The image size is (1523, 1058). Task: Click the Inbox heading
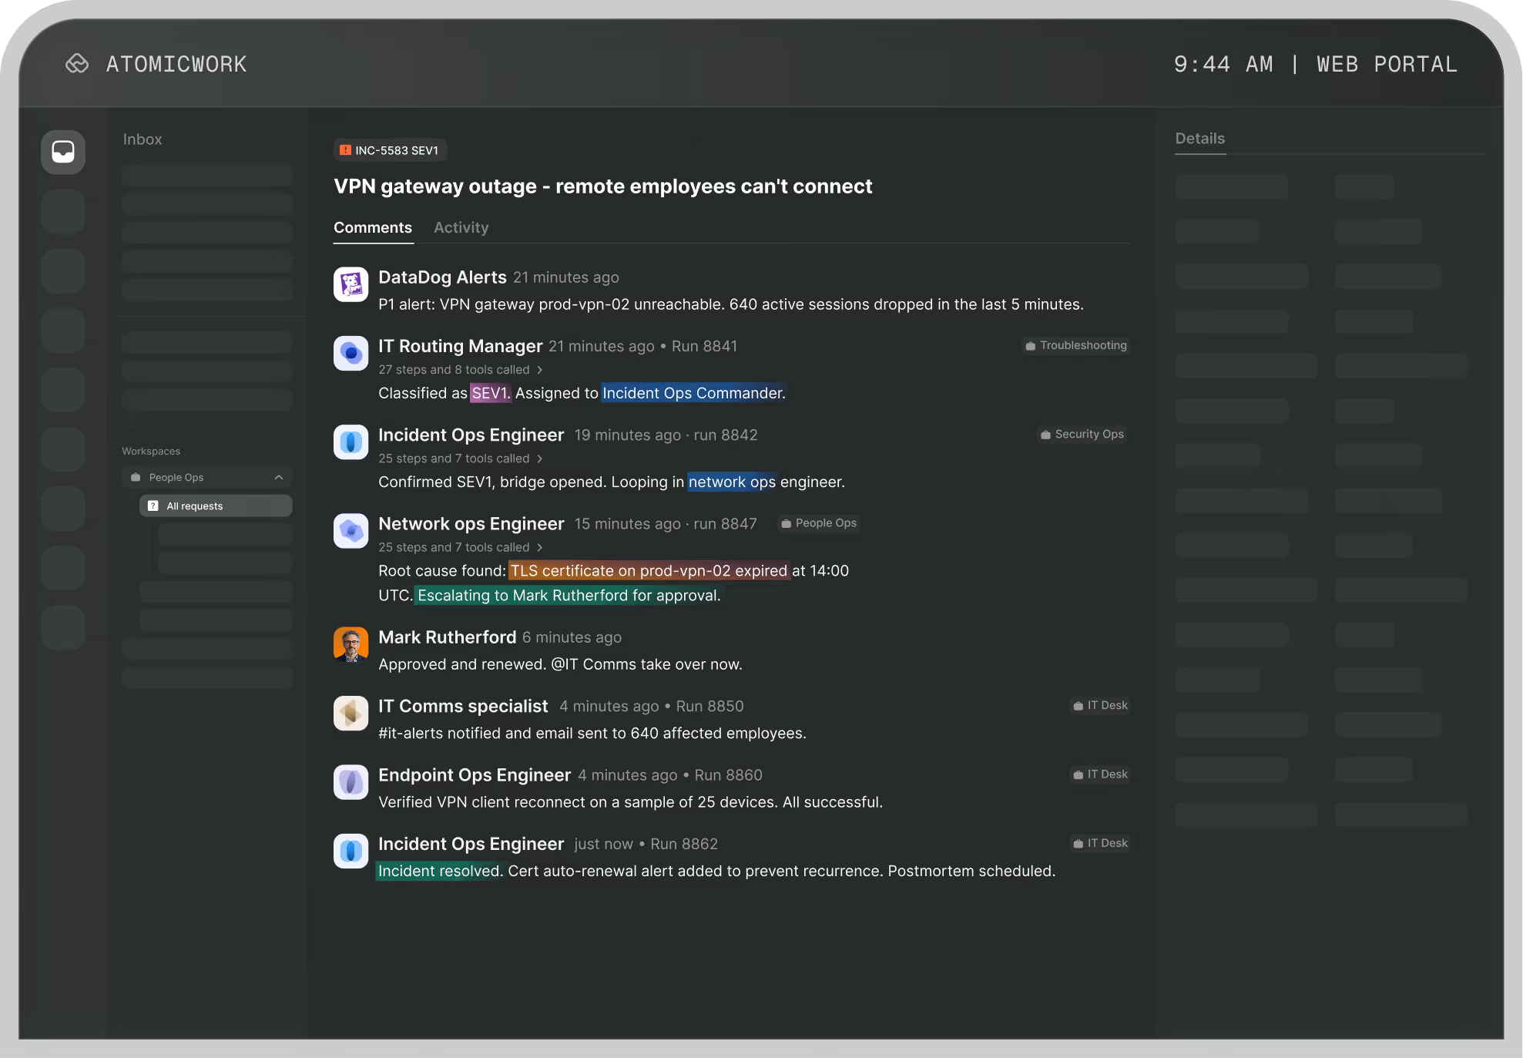[x=143, y=139]
